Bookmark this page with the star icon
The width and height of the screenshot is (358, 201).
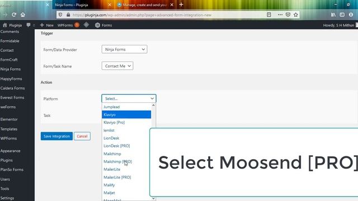296,15
